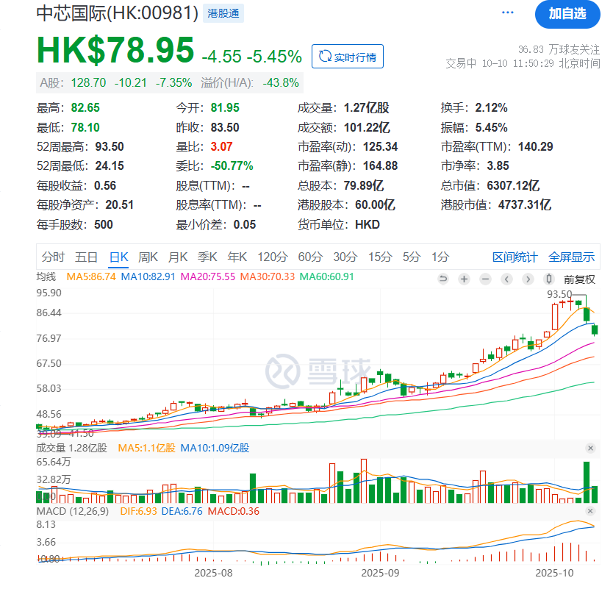Close the volume indicator panel
The width and height of the screenshot is (613, 589).
590,448
